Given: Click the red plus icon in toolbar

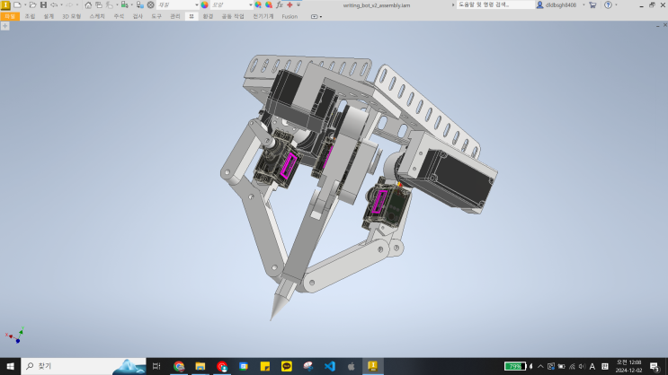Looking at the screenshot, I should [x=289, y=5].
